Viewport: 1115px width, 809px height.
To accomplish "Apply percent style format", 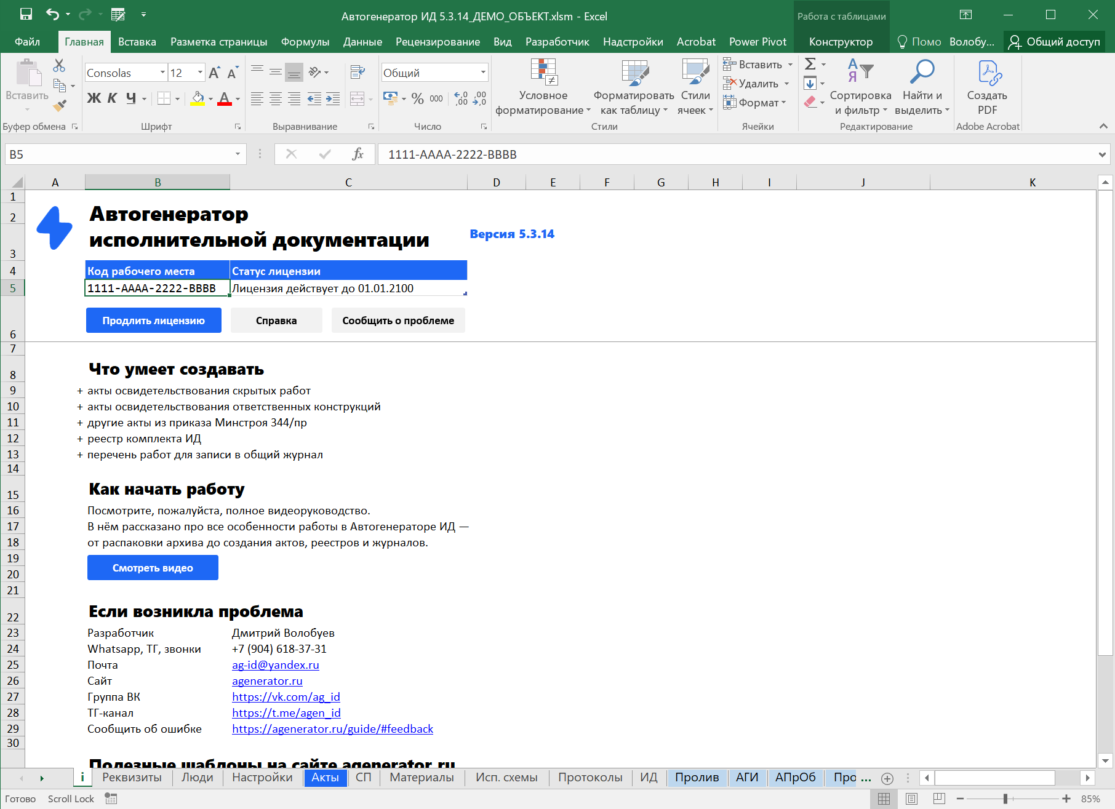I will [x=418, y=98].
